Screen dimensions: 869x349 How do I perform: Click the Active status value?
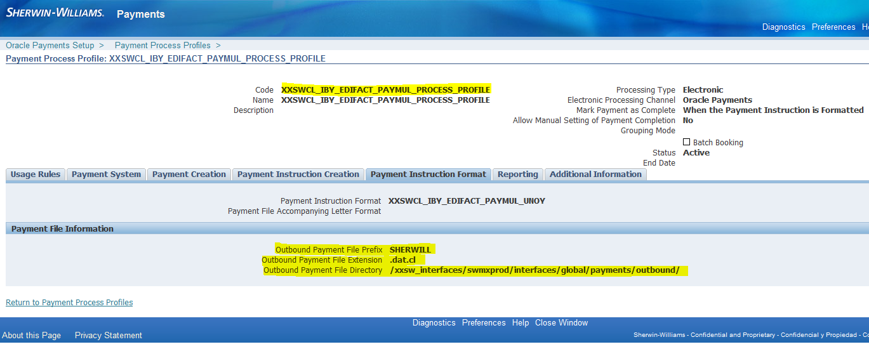pyautogui.click(x=696, y=153)
